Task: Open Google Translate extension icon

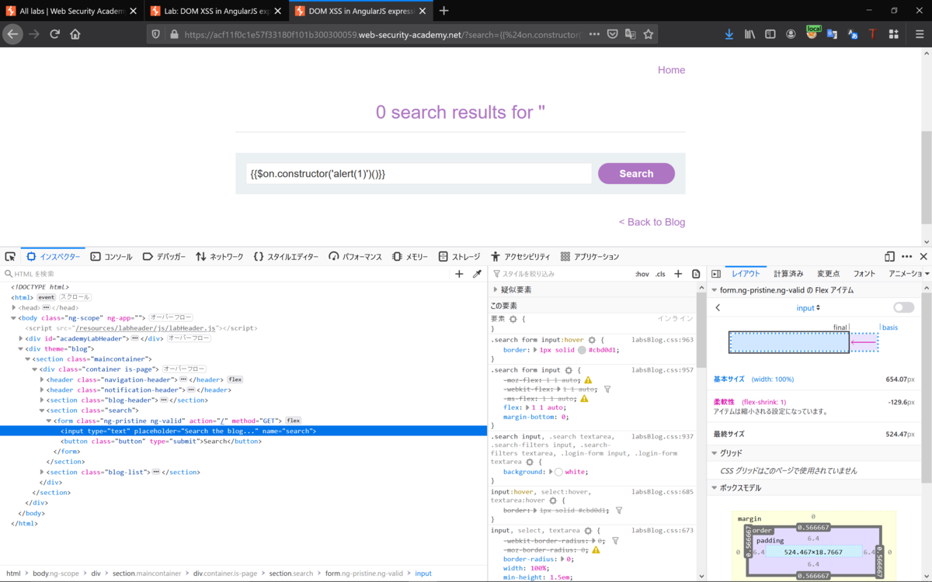Action: (832, 34)
